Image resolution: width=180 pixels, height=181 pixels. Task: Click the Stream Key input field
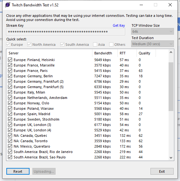coord(65,31)
